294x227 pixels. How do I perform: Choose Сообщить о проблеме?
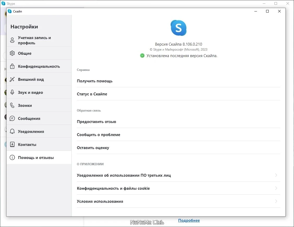coord(178,134)
